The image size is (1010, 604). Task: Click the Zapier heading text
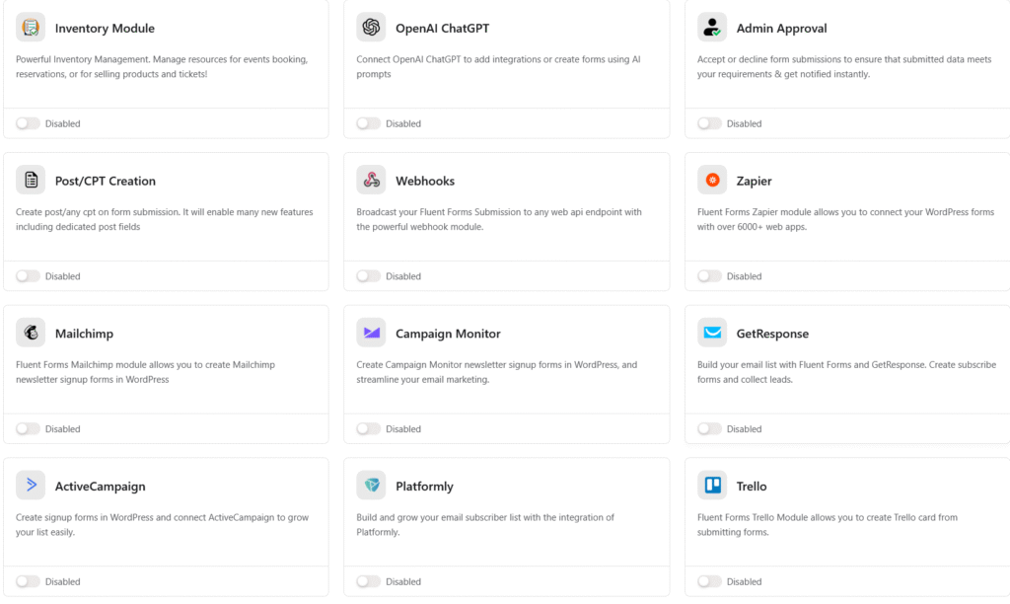click(754, 182)
